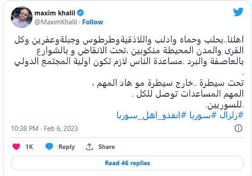252x176 pixels.
Task: Open the @MaximKhalil handle link
Action: click(x=56, y=22)
